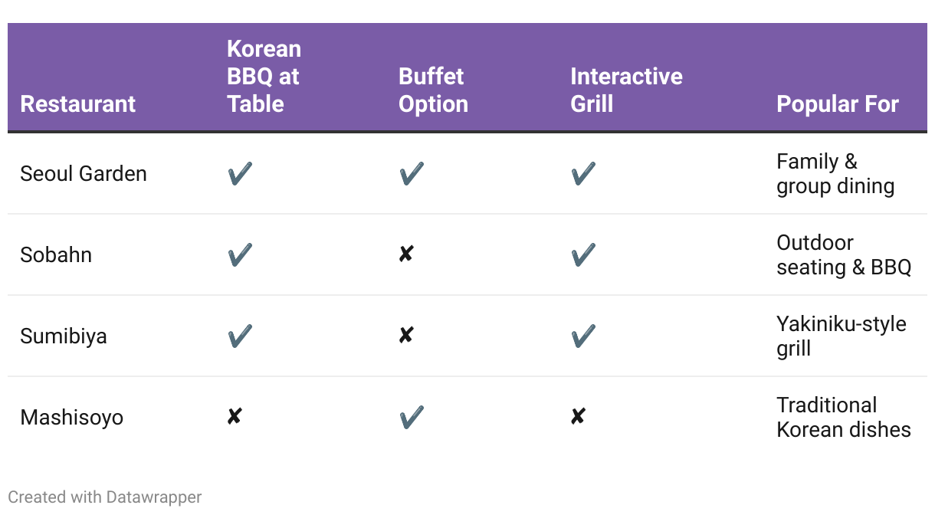Click the Seoul Garden restaurant name

[x=84, y=174]
